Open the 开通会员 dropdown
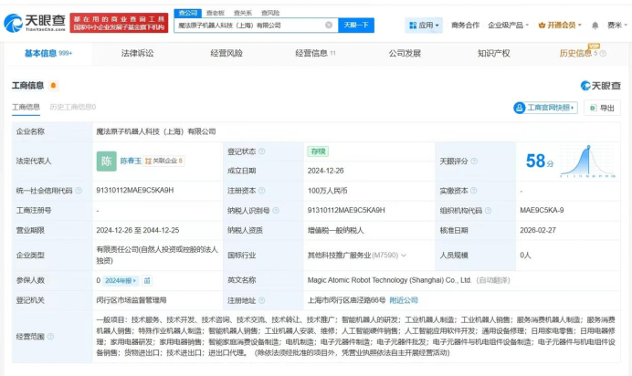This screenshot has width=632, height=376. point(560,26)
